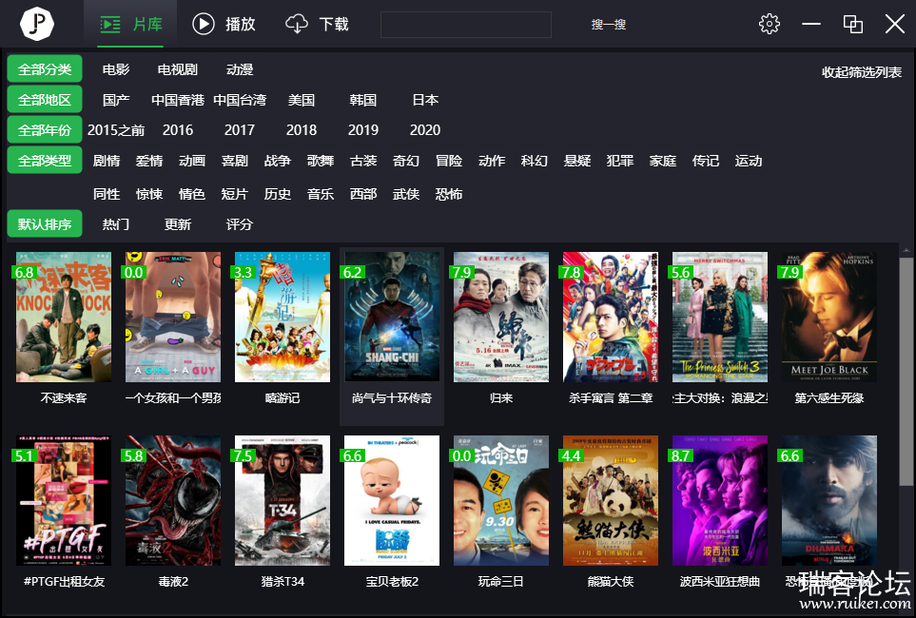Open the 波西米亚狂想曲 poster
Screen dimensions: 916x618
pos(720,501)
